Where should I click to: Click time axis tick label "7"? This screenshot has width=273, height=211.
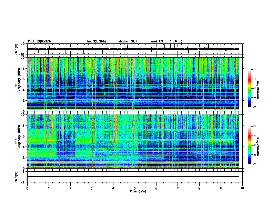click(x=178, y=188)
